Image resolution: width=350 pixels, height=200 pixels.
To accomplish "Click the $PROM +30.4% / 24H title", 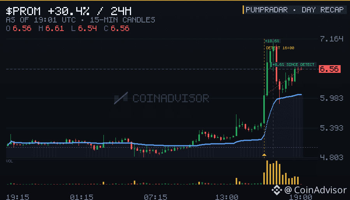I will (x=69, y=11).
